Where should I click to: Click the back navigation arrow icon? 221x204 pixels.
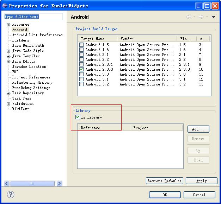189,17
